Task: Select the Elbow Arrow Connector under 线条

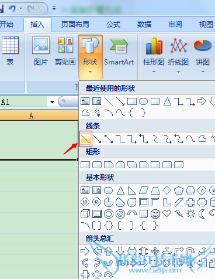Action: point(132,139)
